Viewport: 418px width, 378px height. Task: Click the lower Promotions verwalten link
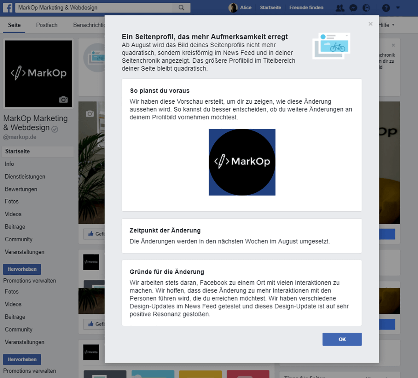click(x=30, y=371)
